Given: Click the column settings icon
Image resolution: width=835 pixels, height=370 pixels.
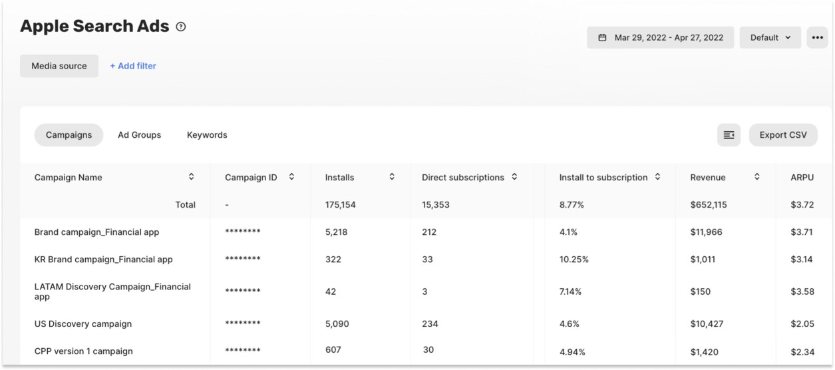Looking at the screenshot, I should pyautogui.click(x=729, y=135).
